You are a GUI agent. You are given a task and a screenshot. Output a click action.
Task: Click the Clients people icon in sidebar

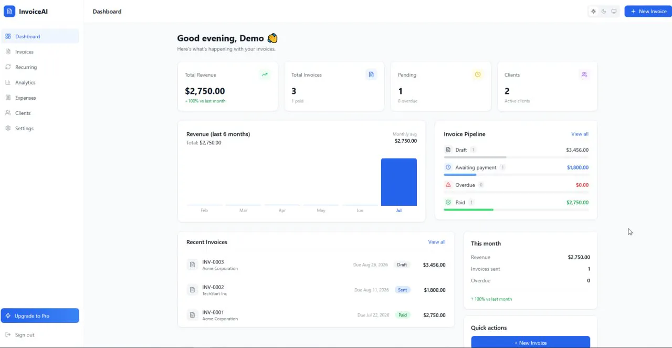8,112
